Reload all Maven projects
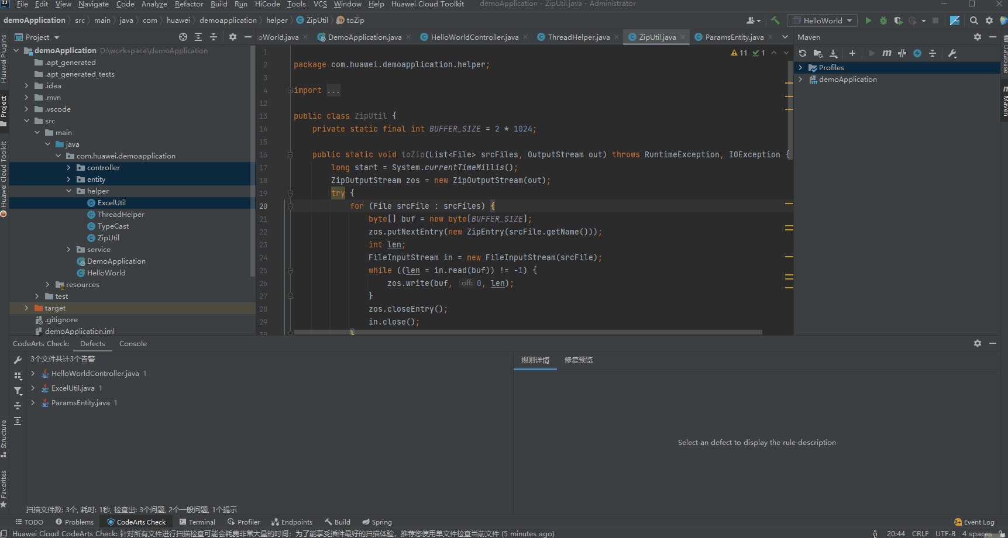 point(803,53)
